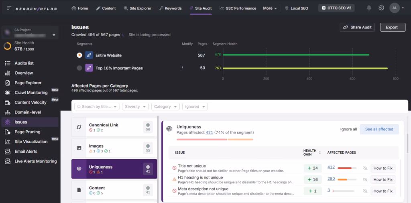The width and height of the screenshot is (411, 203).
Task: Open the More menu in navigation
Action: tap(270, 8)
